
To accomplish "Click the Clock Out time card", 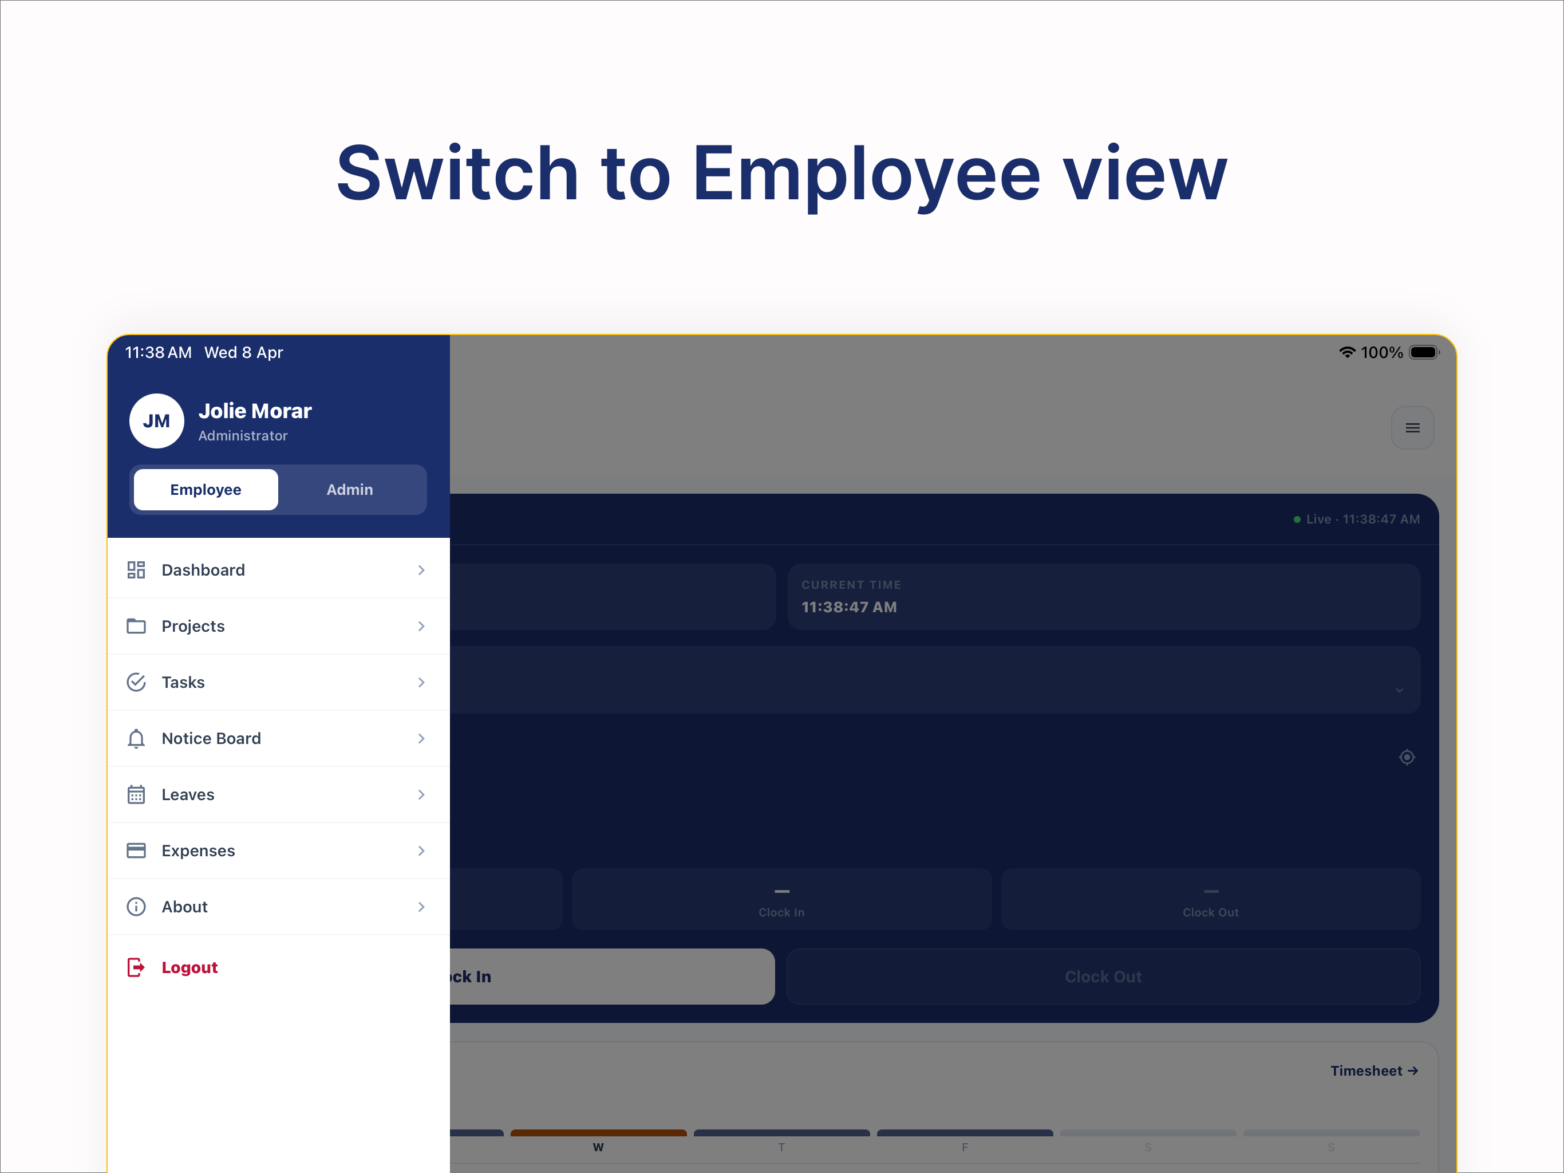I will pos(1210,899).
